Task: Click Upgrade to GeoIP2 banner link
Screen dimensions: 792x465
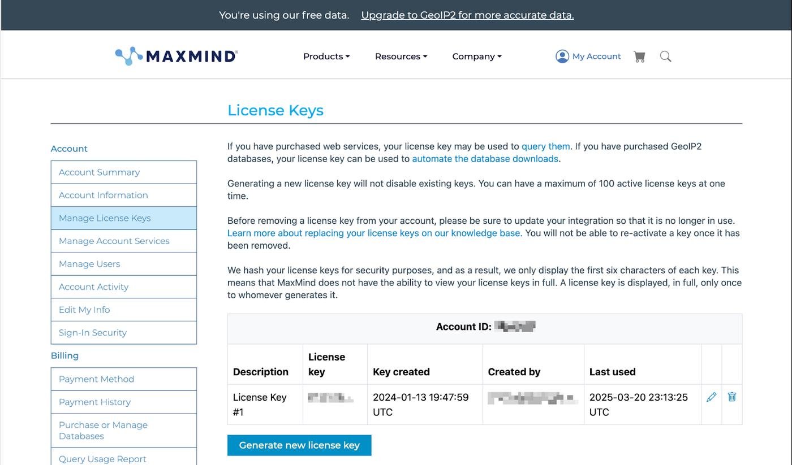Action: click(468, 15)
